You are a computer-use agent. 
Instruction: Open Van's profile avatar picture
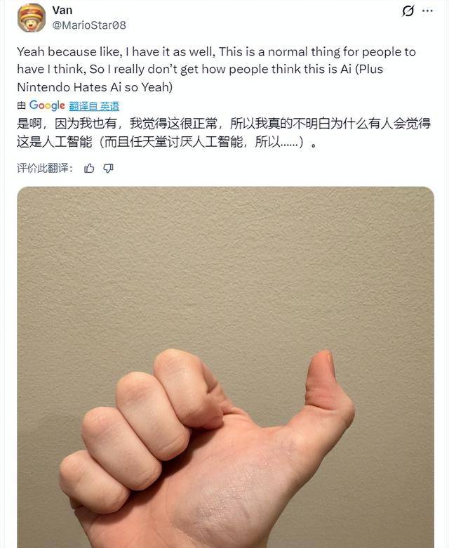coord(32,18)
